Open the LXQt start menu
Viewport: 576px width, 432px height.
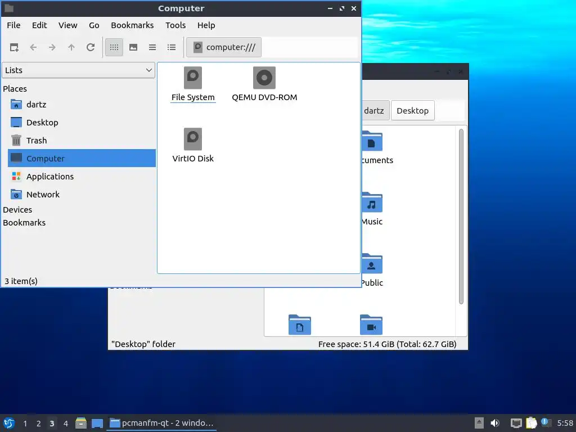[x=9, y=423]
